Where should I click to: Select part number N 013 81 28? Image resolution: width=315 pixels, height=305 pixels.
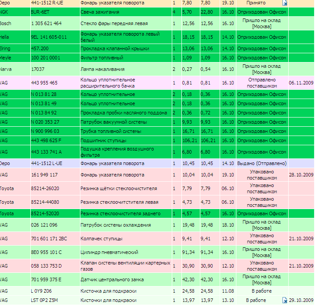pyautogui.click(x=43, y=94)
